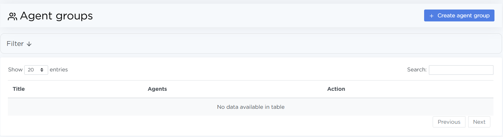Click the down arrow icon beside Filter
This screenshot has height=137, width=503.
point(29,44)
